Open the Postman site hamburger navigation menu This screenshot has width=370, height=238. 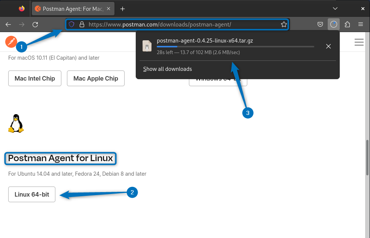359,42
